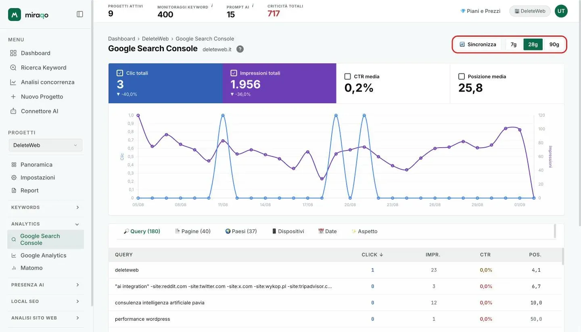Open Google Analytics in sidebar
The height and width of the screenshot is (332, 581).
coord(46,255)
